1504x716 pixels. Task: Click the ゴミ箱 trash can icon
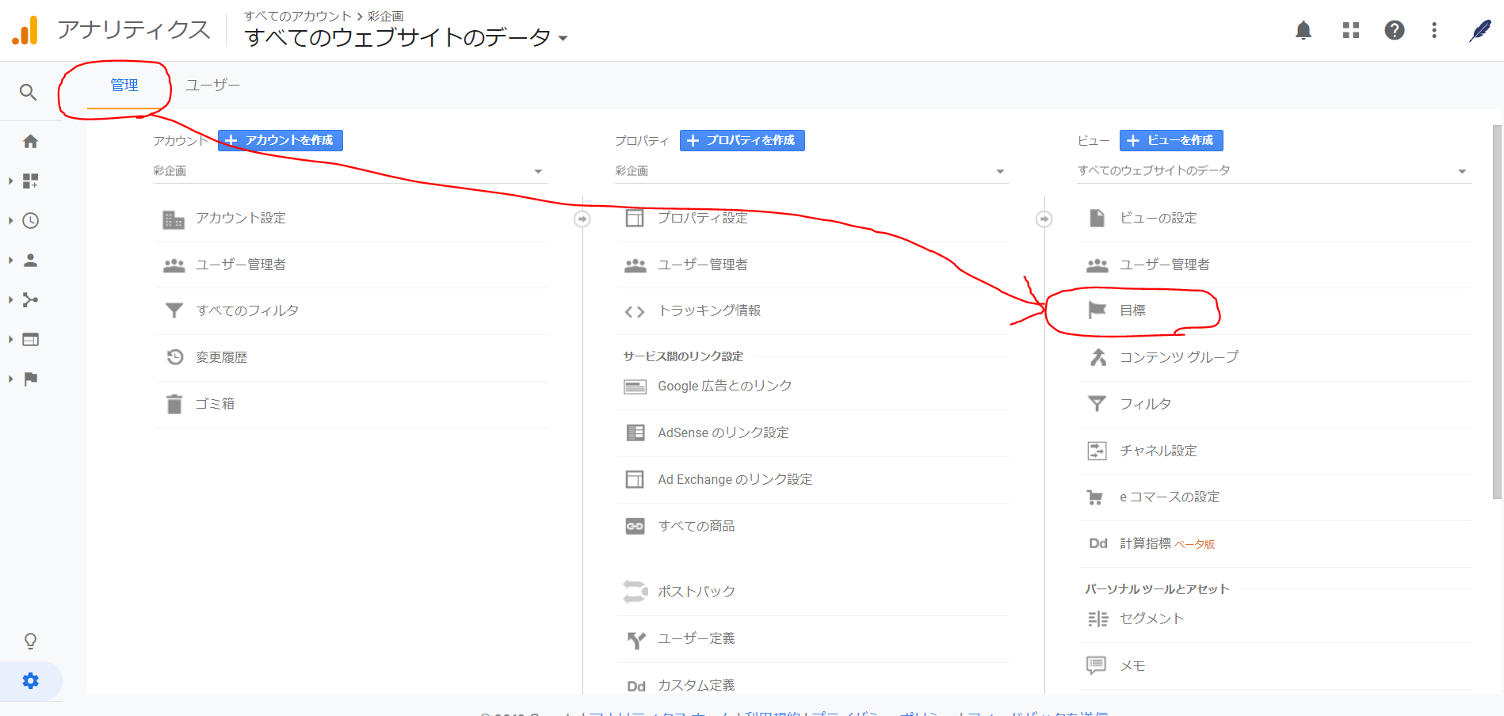(x=174, y=404)
